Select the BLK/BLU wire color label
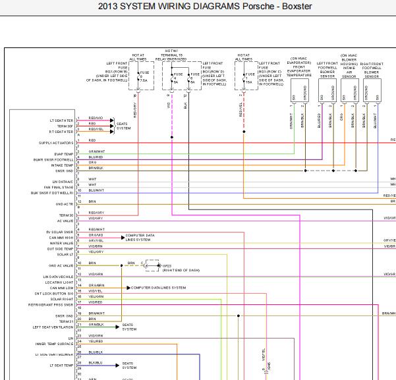Viewport: 396px width, 380px height. [96, 363]
